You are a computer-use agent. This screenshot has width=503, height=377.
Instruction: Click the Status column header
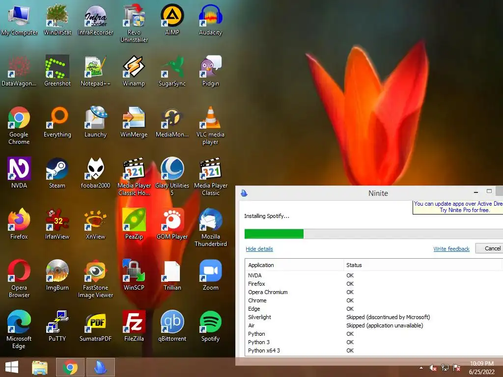coord(423,265)
